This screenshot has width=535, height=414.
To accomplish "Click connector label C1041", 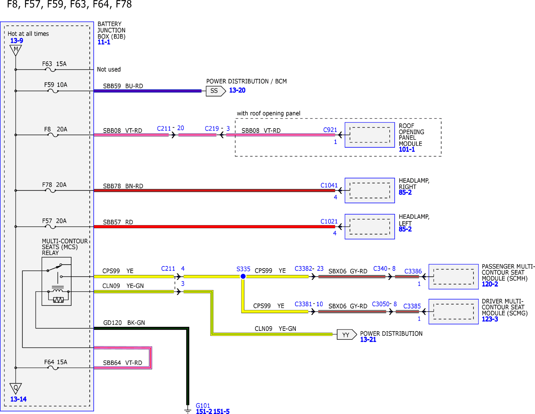I will pyautogui.click(x=329, y=185).
